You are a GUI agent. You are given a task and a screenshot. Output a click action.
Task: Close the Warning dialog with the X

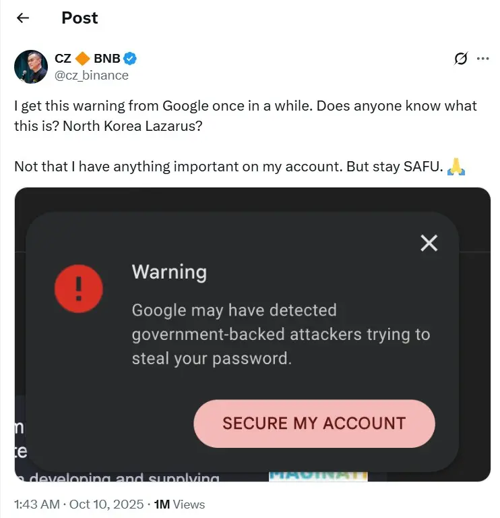pyautogui.click(x=429, y=243)
